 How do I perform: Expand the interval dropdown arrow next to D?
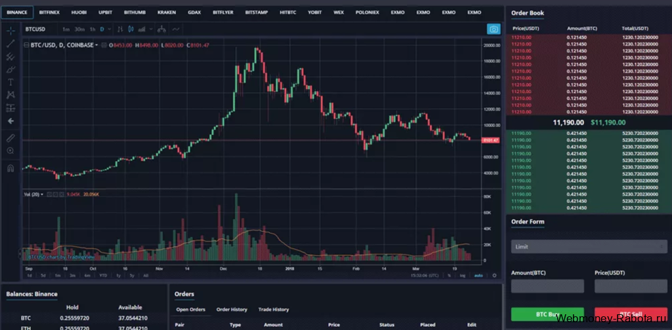coord(110,29)
